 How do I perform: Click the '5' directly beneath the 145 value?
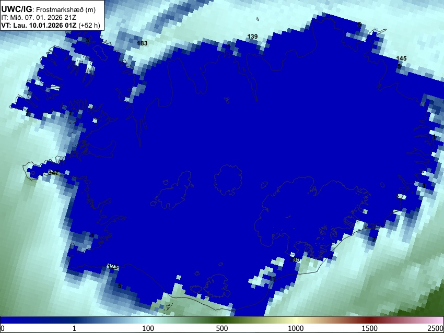[399, 66]
